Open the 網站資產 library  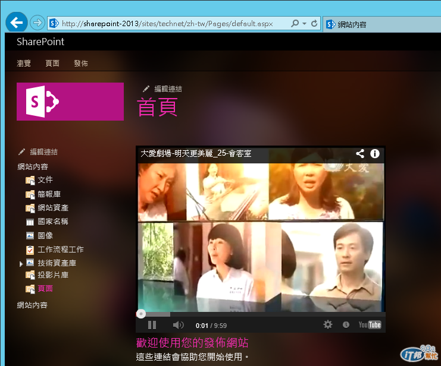coord(53,208)
